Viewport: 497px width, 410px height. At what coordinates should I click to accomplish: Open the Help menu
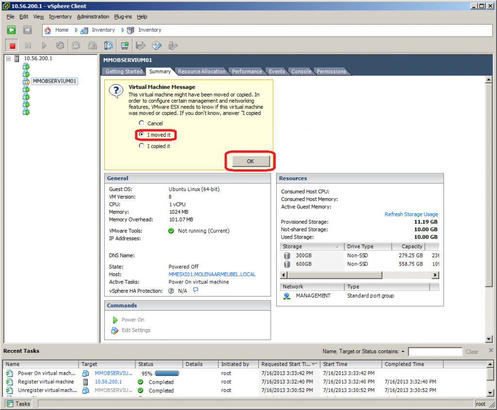pos(142,17)
